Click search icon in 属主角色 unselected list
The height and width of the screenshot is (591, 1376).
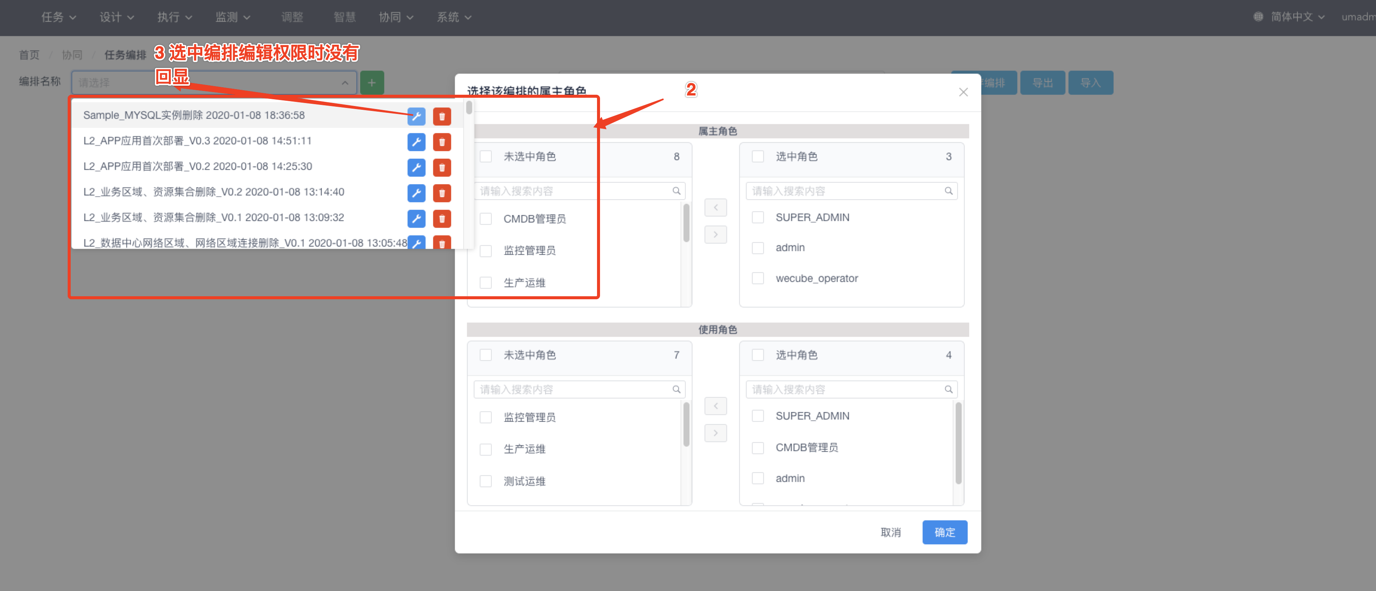(676, 191)
